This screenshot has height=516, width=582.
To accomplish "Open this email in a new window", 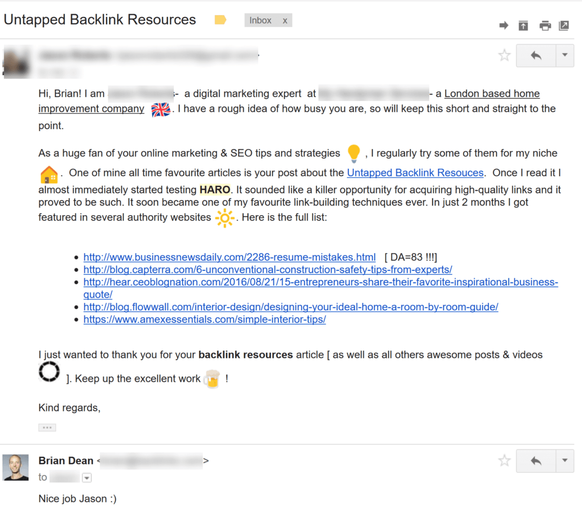I will coord(563,25).
